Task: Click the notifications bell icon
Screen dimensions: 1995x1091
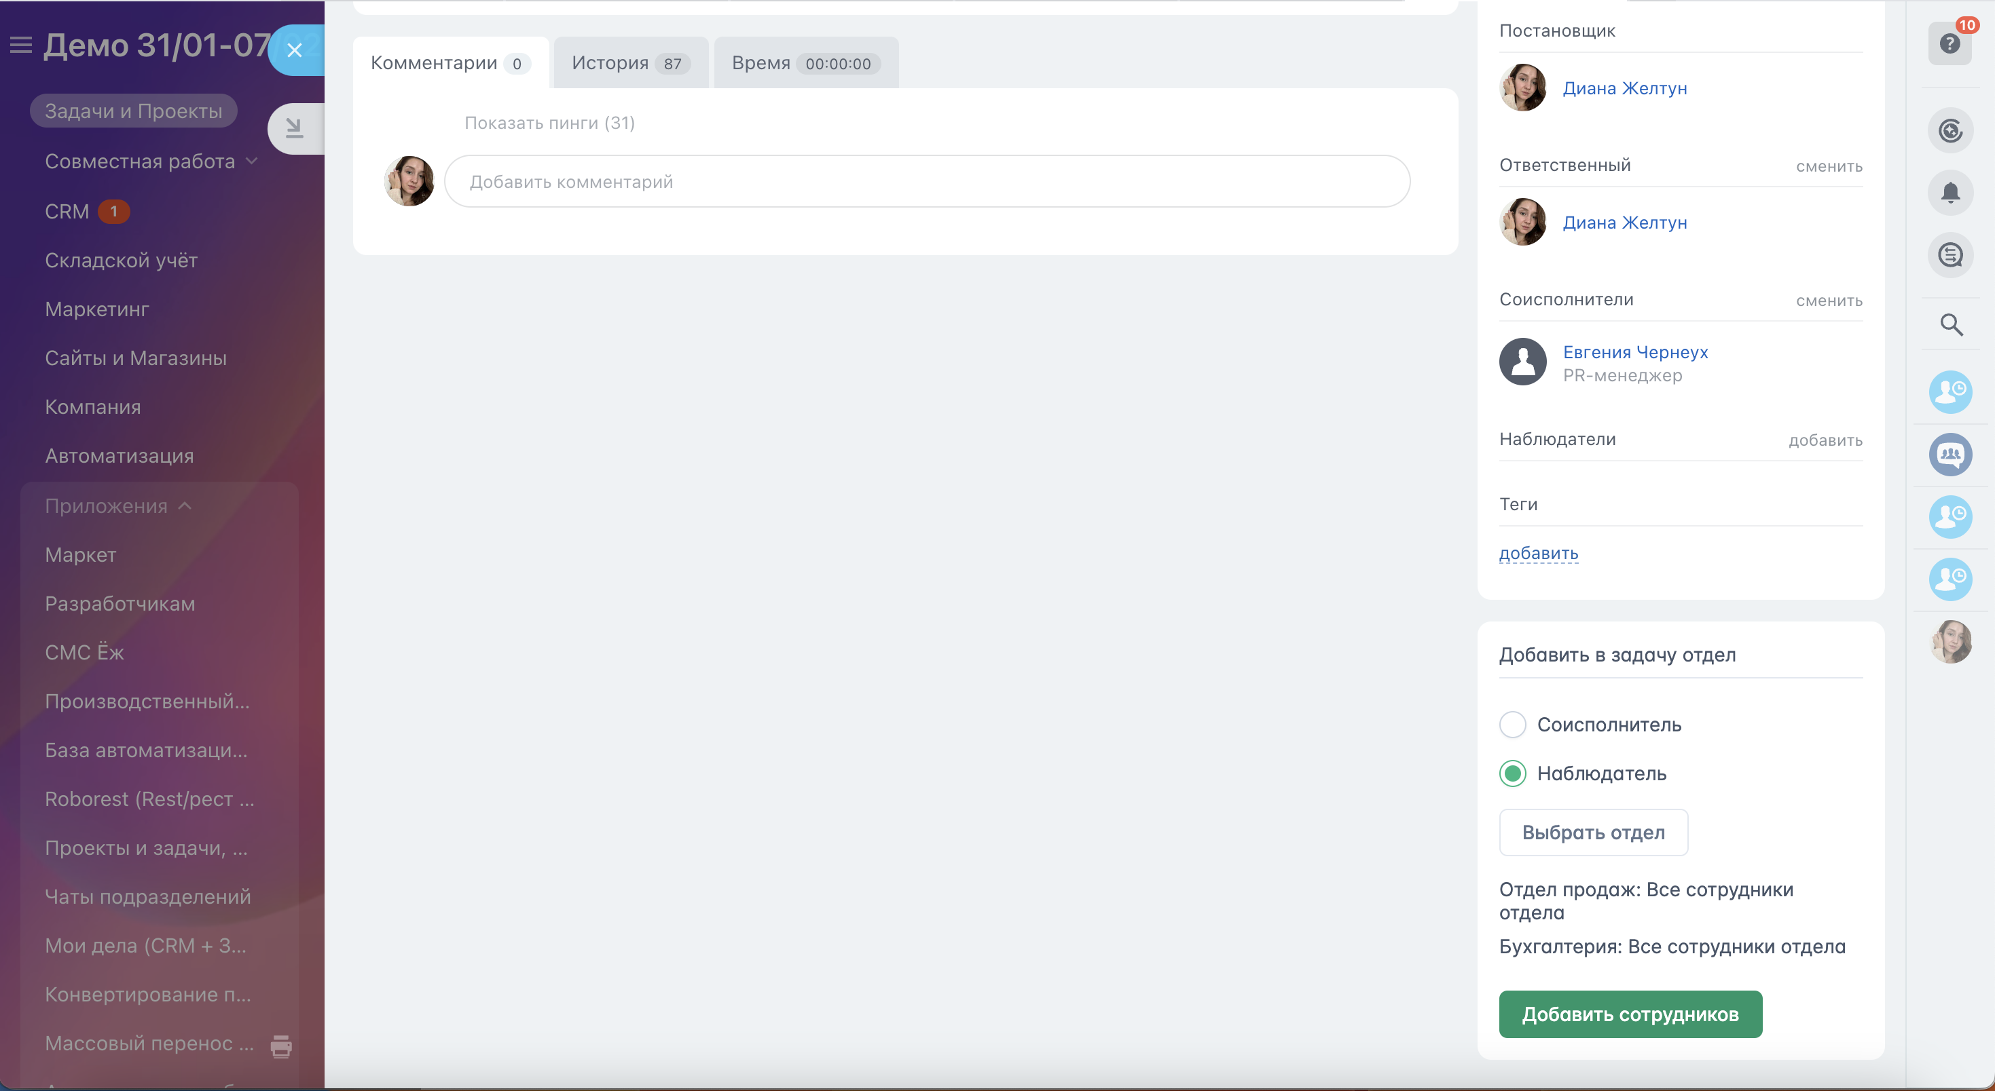Action: 1950,193
